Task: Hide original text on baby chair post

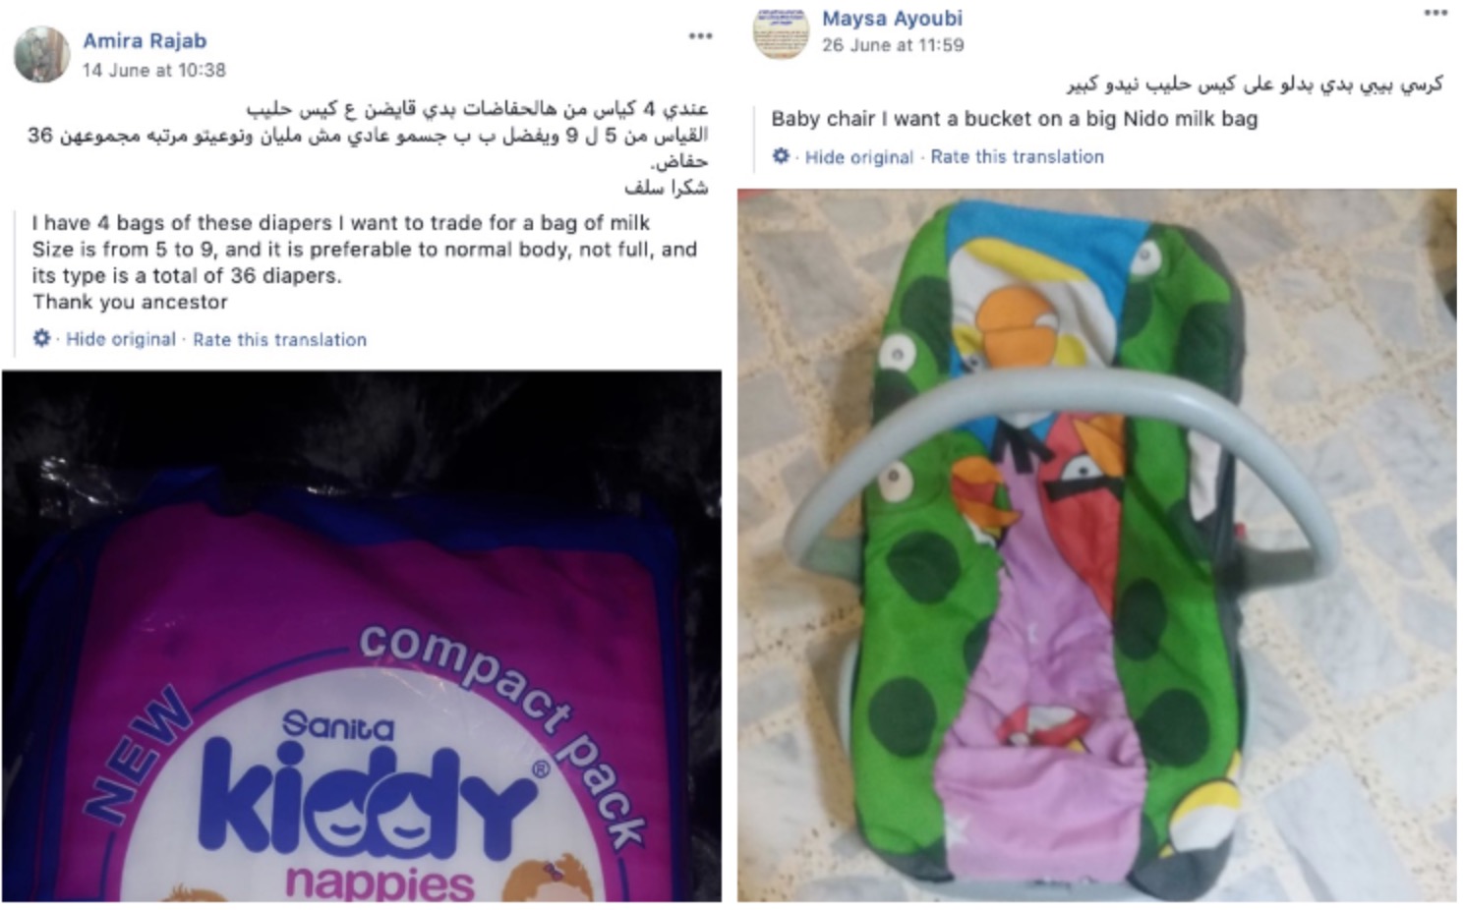Action: click(859, 157)
